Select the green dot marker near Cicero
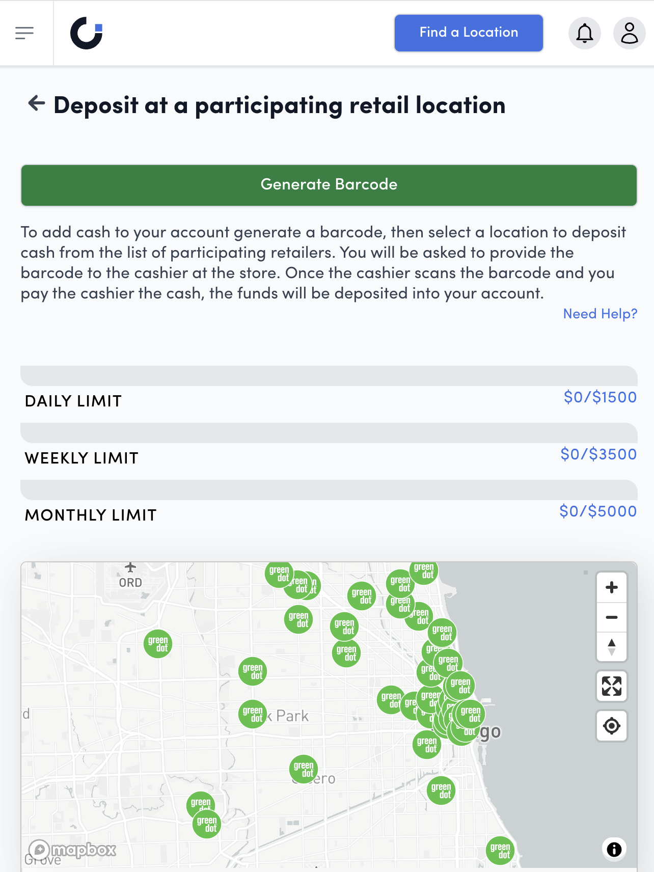654x872 pixels. coord(304,769)
